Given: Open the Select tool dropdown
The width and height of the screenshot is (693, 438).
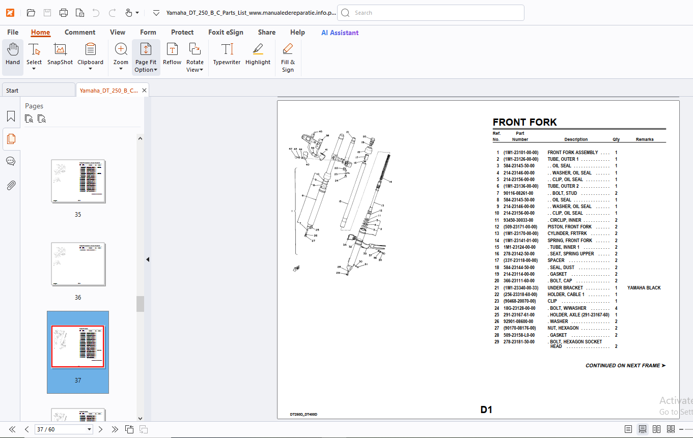Looking at the screenshot, I should pos(34,69).
